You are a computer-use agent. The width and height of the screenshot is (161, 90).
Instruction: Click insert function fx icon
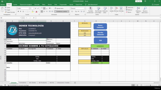(x=34, y=18)
